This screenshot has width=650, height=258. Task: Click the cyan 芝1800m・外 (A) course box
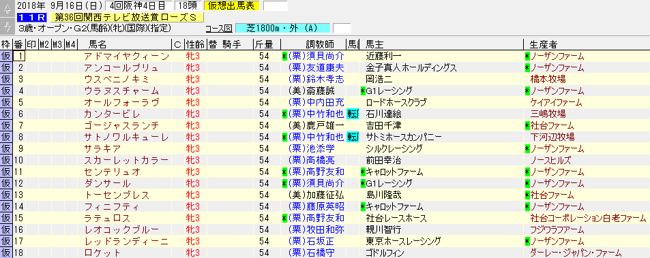(x=283, y=28)
